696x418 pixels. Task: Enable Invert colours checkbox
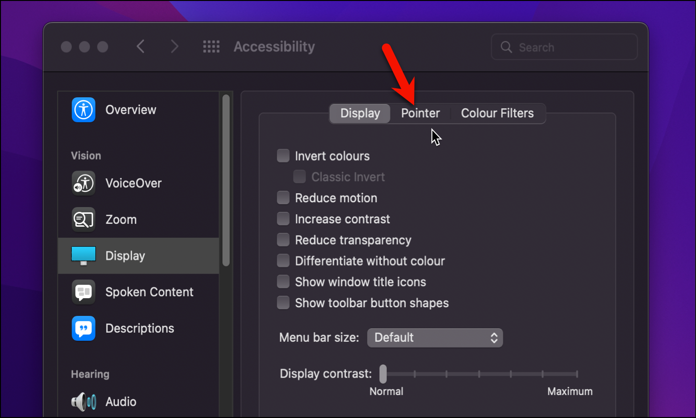[283, 156]
